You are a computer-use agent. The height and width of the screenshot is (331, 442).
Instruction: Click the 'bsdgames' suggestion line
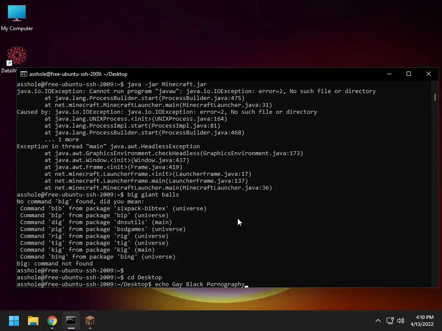[103, 229]
